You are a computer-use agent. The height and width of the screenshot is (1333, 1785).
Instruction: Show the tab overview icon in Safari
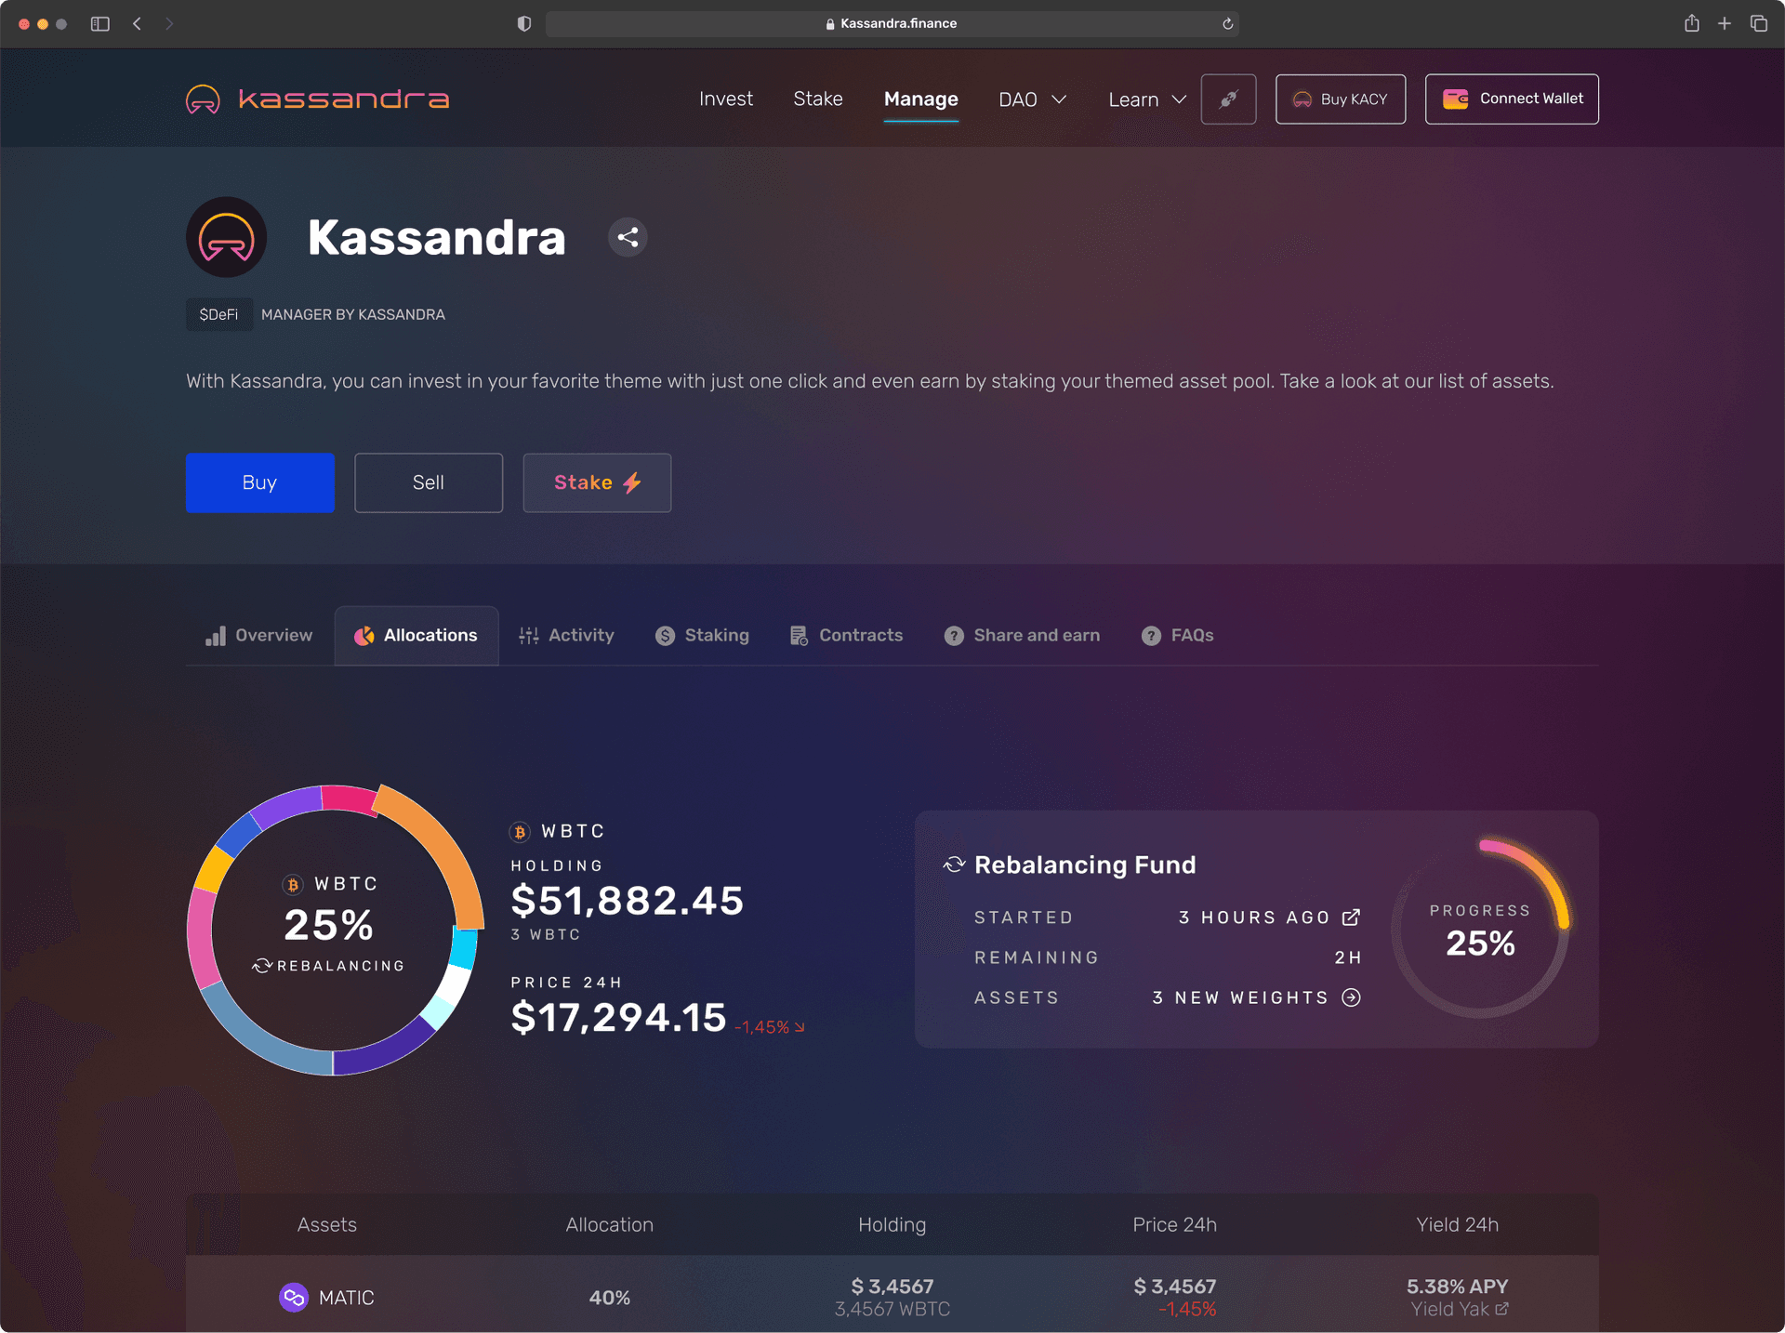point(1759,23)
